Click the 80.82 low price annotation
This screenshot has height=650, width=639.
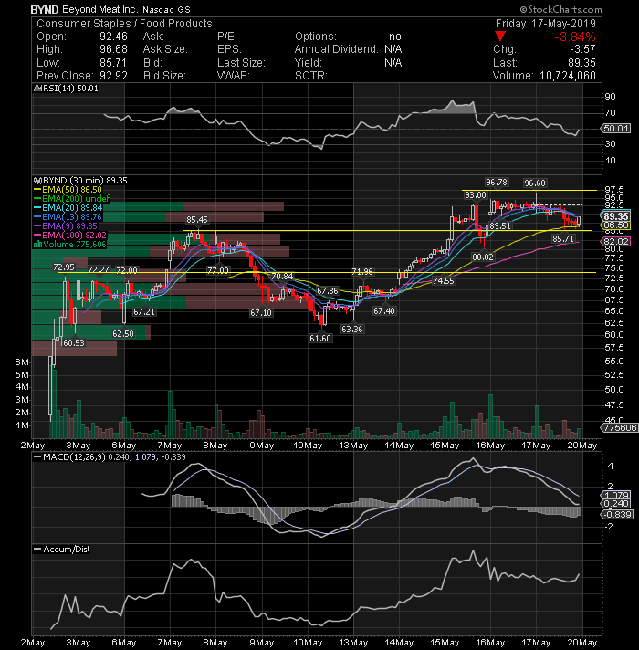[483, 257]
